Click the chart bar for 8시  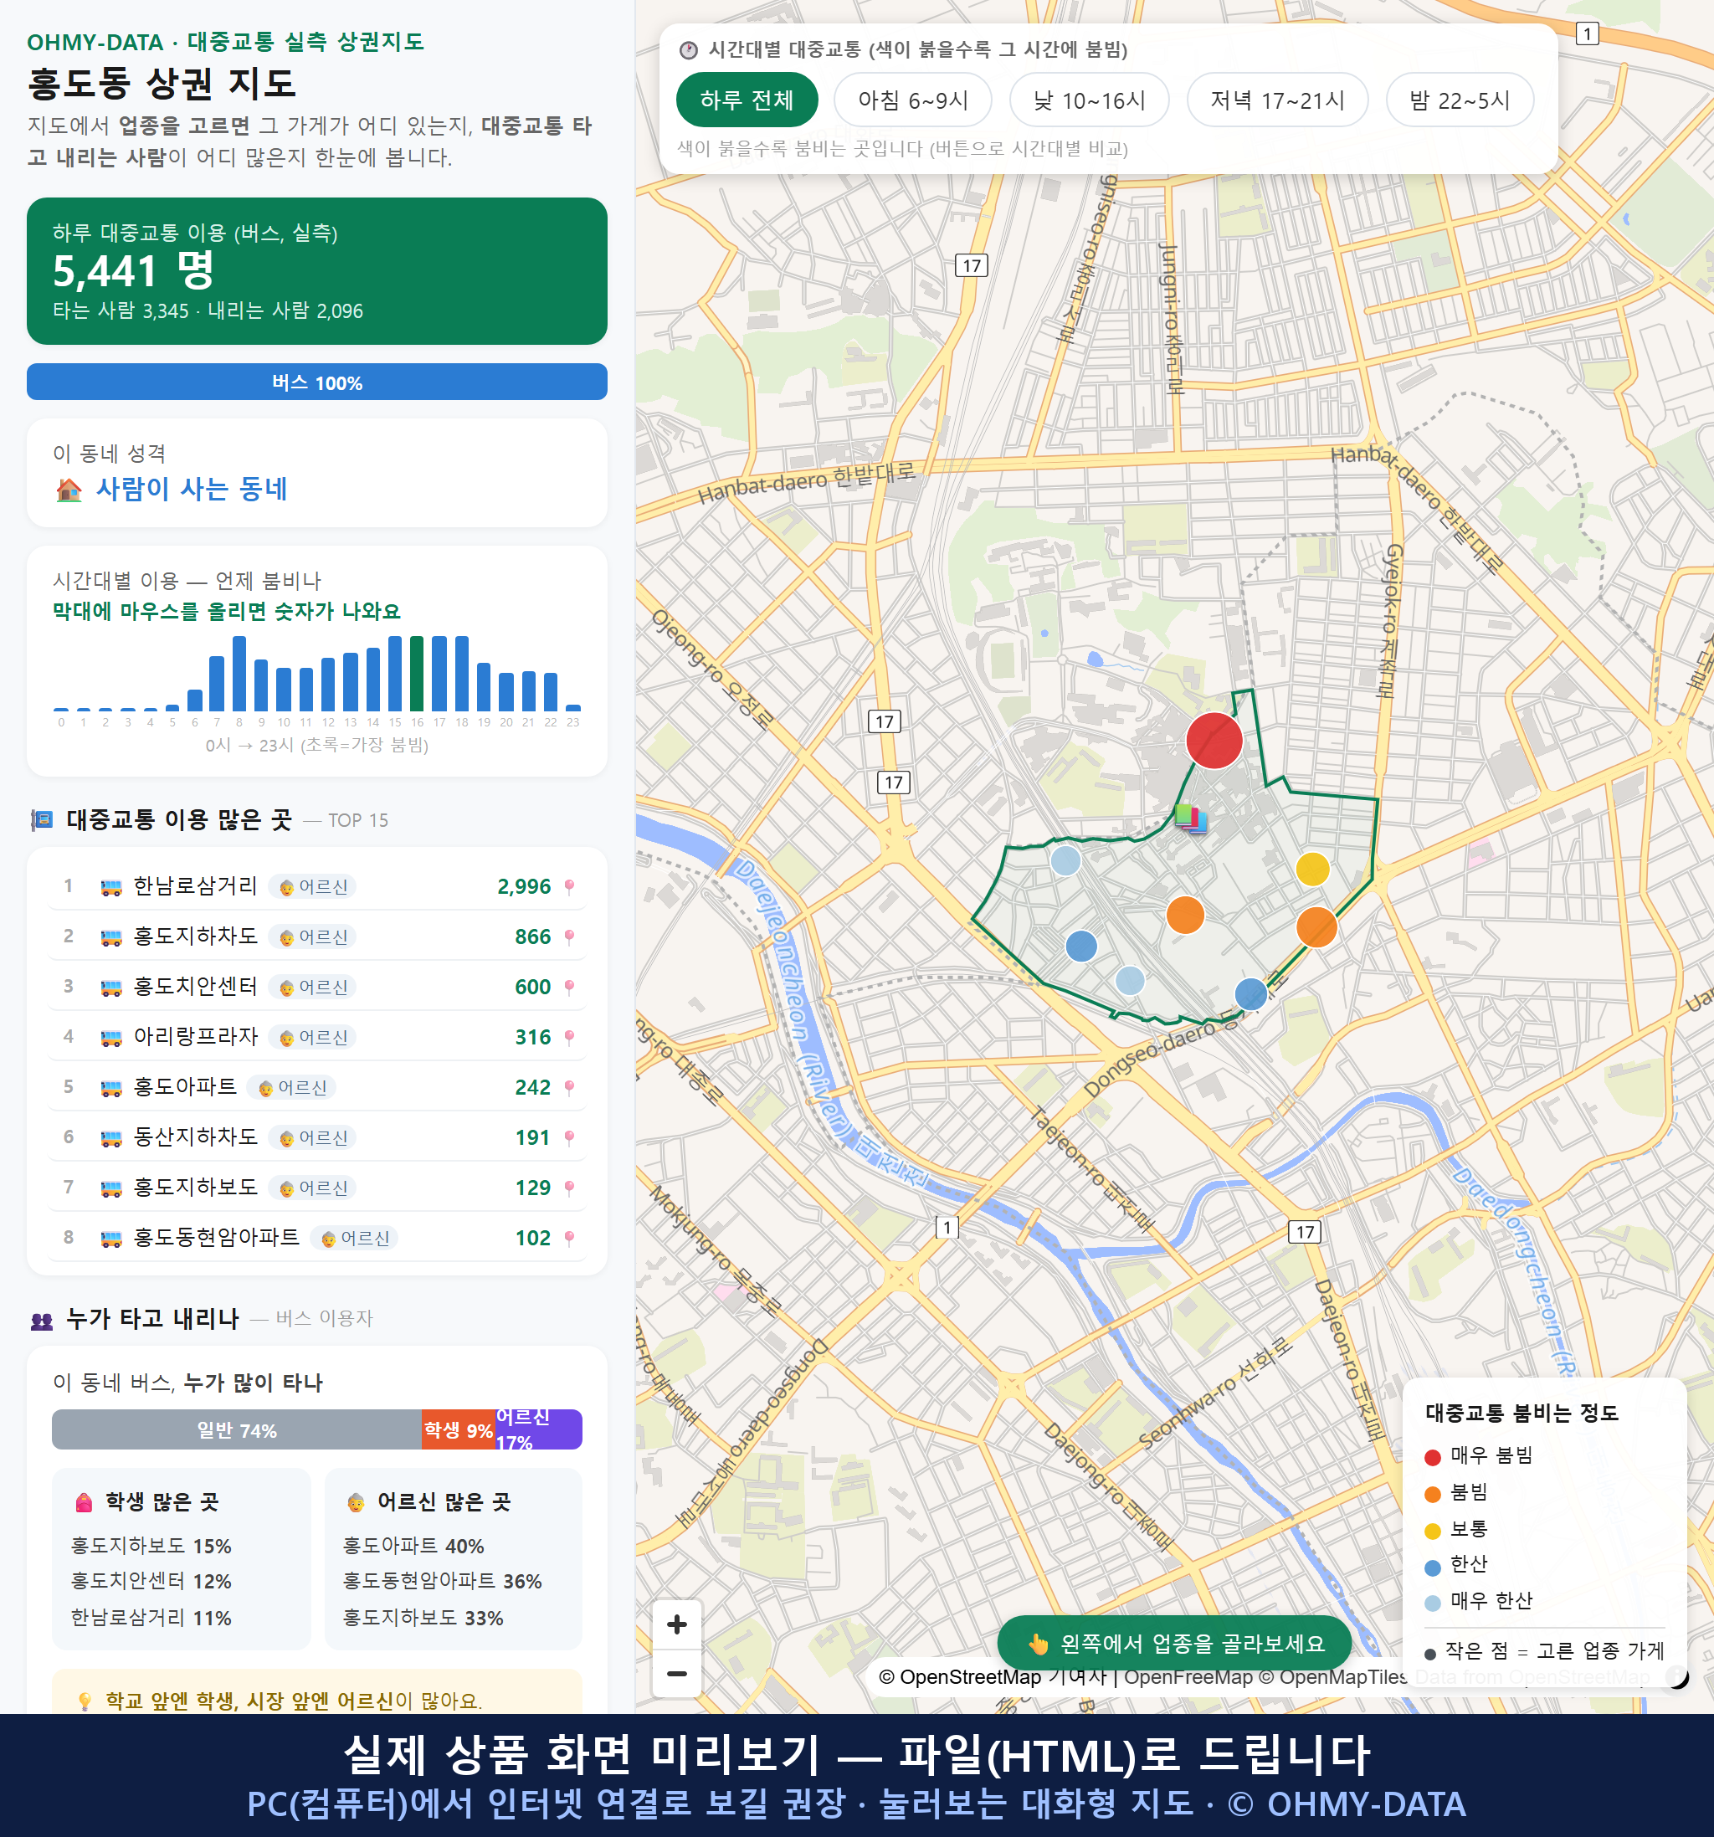(239, 673)
